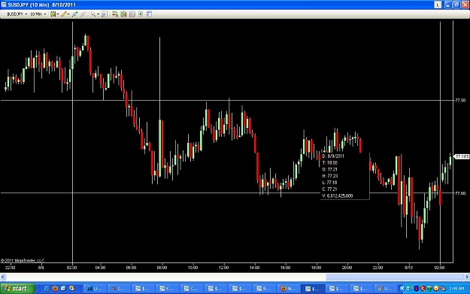Open the Indicators icon with line chart

tap(132, 14)
